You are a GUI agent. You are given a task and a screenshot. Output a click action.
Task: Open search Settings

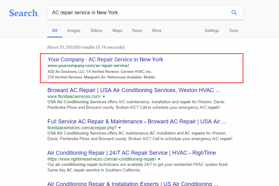point(212,30)
